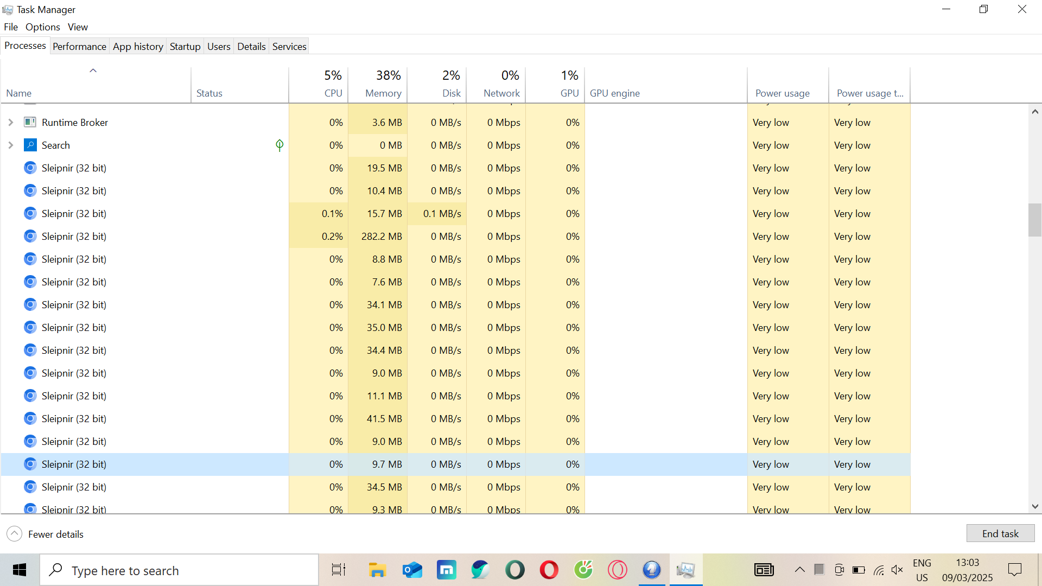Toggle mute via the volume tray icon
This screenshot has width=1042, height=586.
coord(897,570)
